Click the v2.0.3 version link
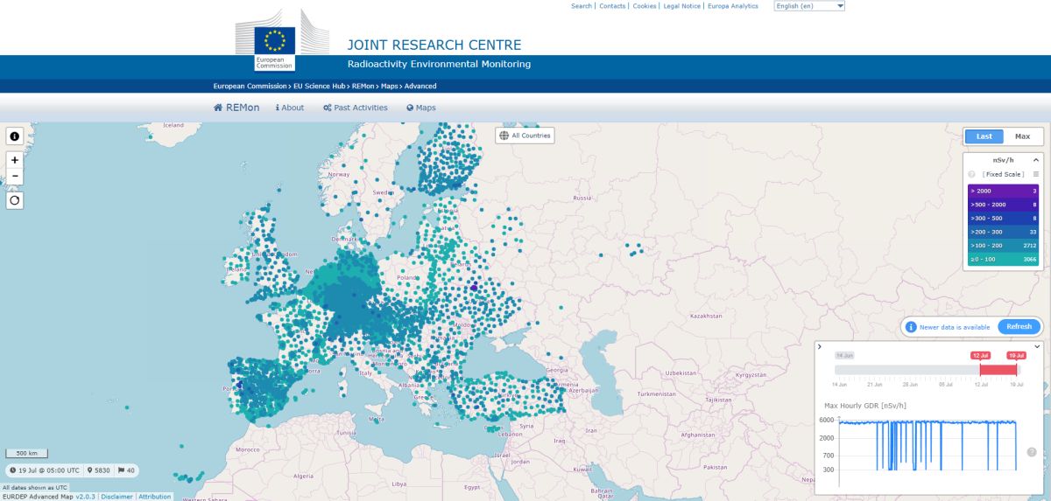The height and width of the screenshot is (501, 1051). click(85, 497)
